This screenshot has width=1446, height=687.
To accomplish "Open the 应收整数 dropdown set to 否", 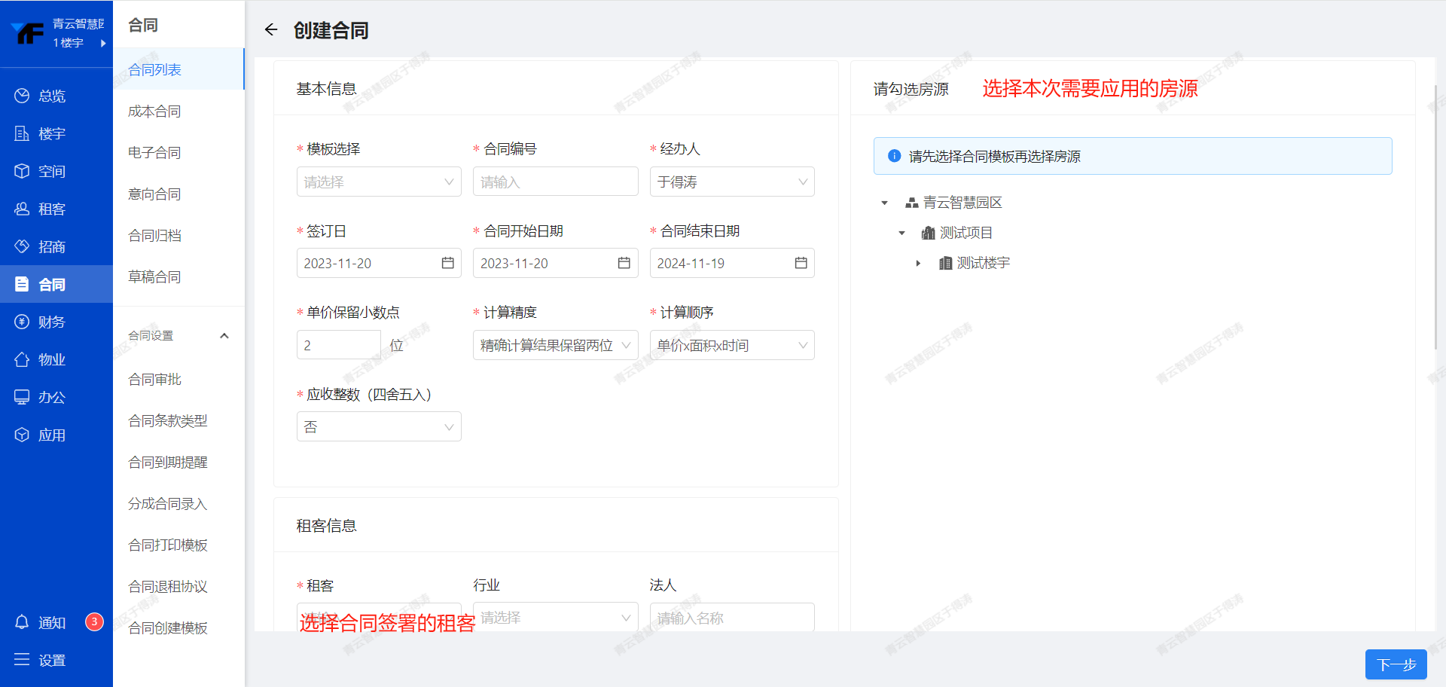I will click(378, 427).
